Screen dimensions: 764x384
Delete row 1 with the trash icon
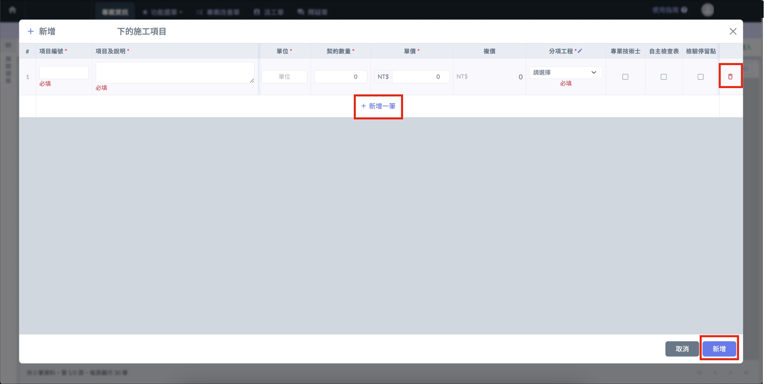[730, 77]
